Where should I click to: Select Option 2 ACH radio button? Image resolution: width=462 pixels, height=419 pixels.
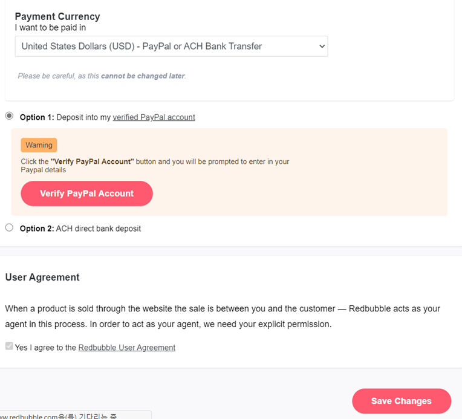(9, 227)
